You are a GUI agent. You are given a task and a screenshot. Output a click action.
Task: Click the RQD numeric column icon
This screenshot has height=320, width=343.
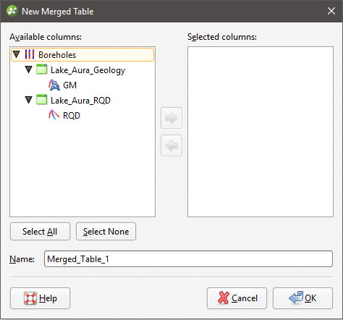point(54,115)
